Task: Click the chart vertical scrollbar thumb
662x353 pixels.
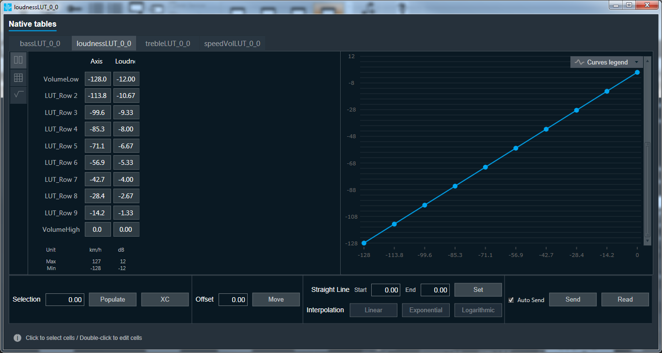Action: coord(647,189)
